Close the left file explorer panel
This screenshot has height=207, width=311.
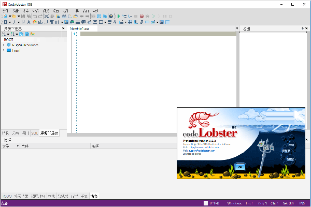[63, 28]
